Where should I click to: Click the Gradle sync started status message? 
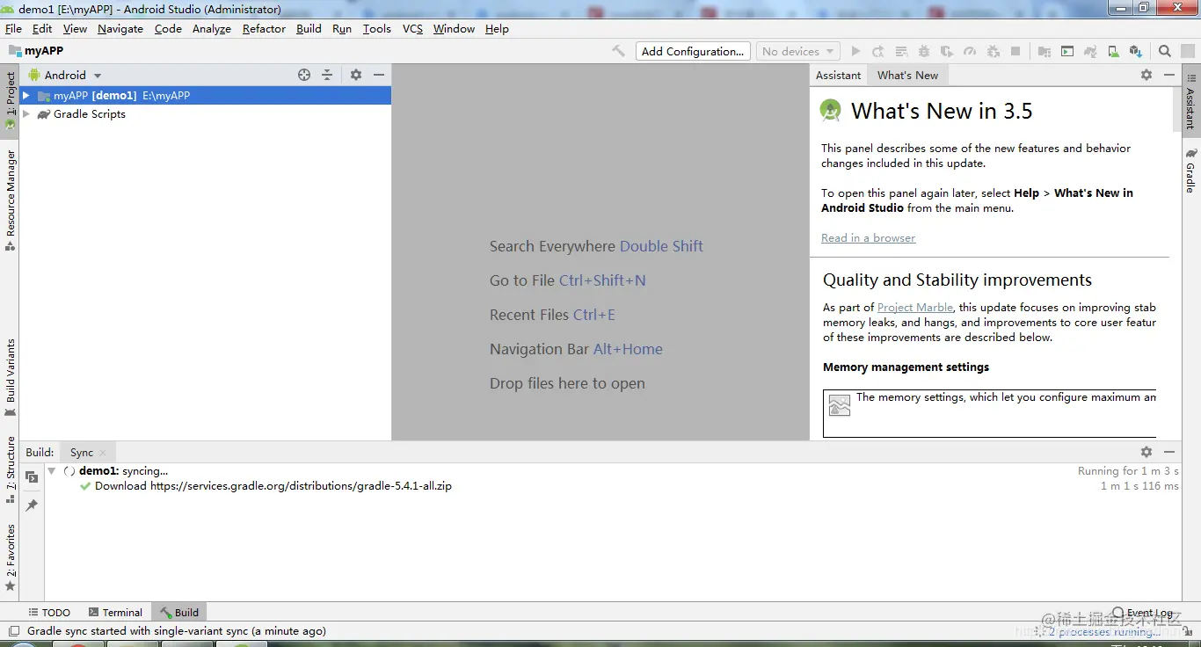coord(177,630)
